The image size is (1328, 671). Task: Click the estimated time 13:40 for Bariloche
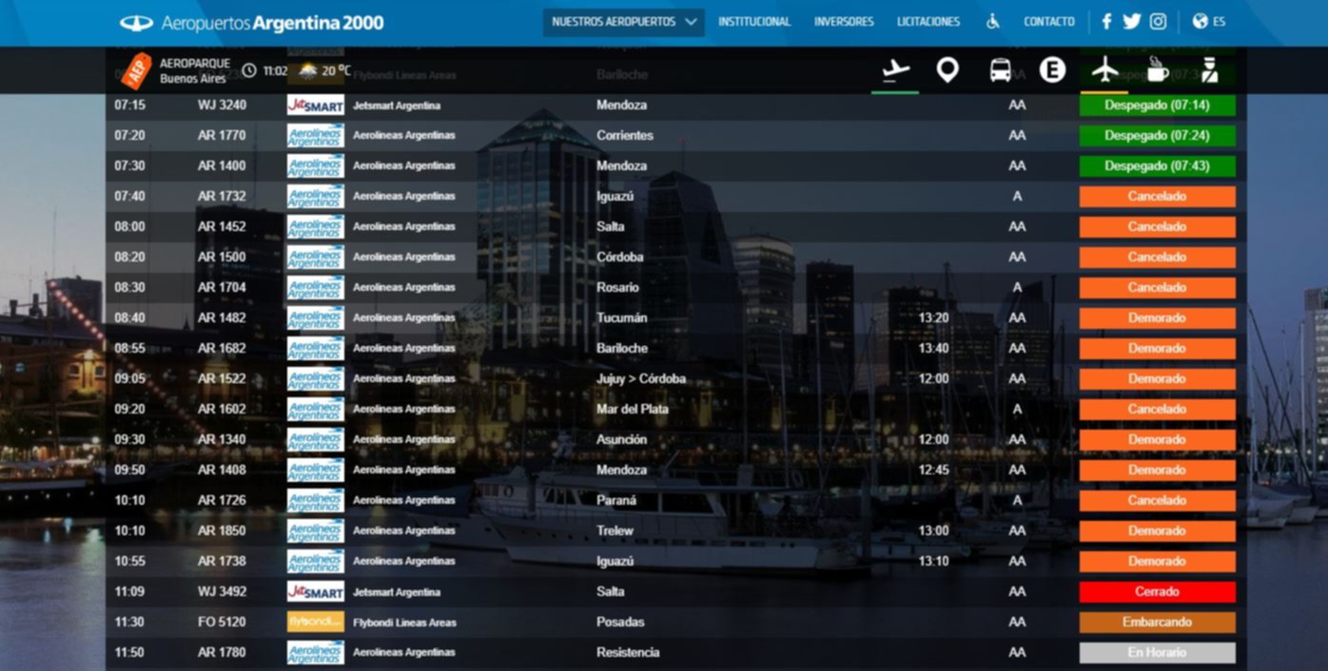pyautogui.click(x=934, y=348)
